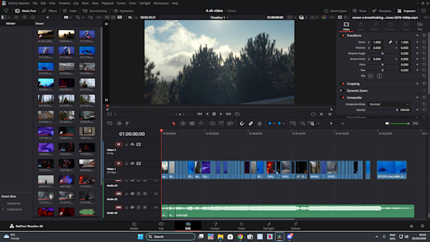Click the Zoom link chain icon
Screen dimensions: 430x242
[390, 42]
